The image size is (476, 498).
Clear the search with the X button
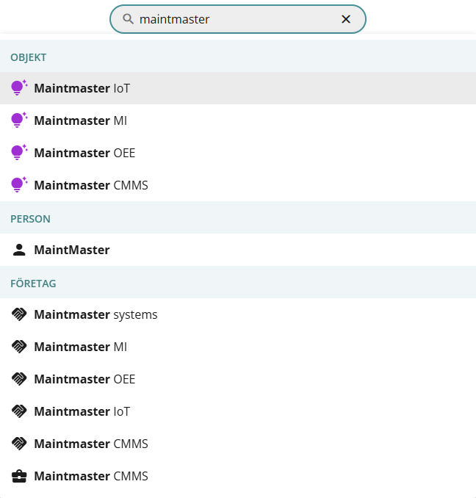coord(346,19)
